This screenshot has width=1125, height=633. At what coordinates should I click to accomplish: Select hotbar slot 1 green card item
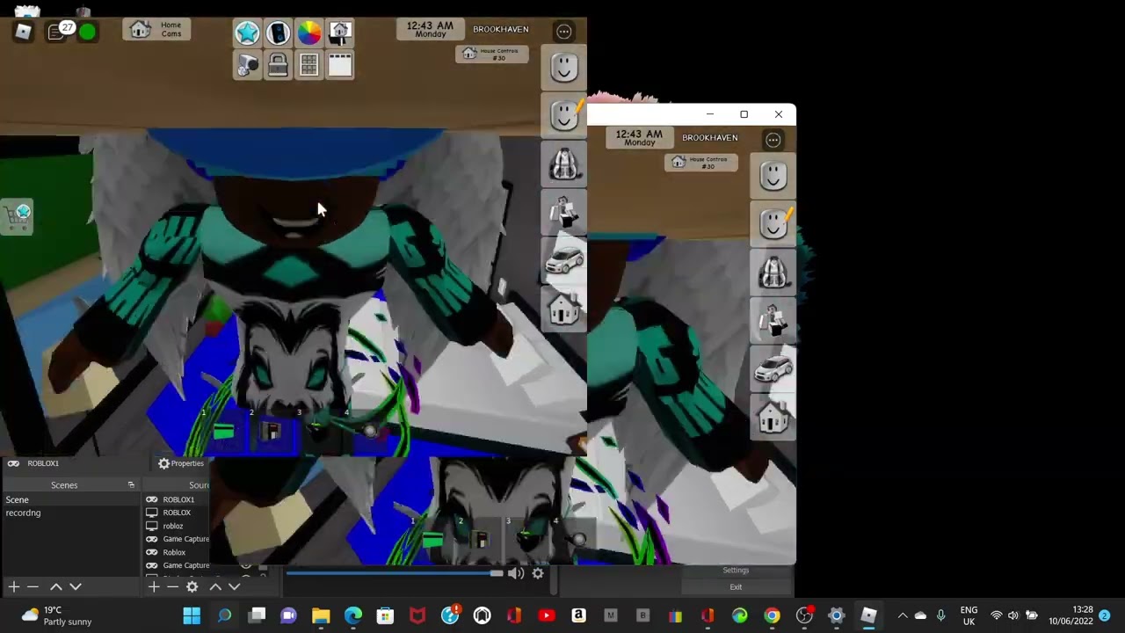pos(223,430)
